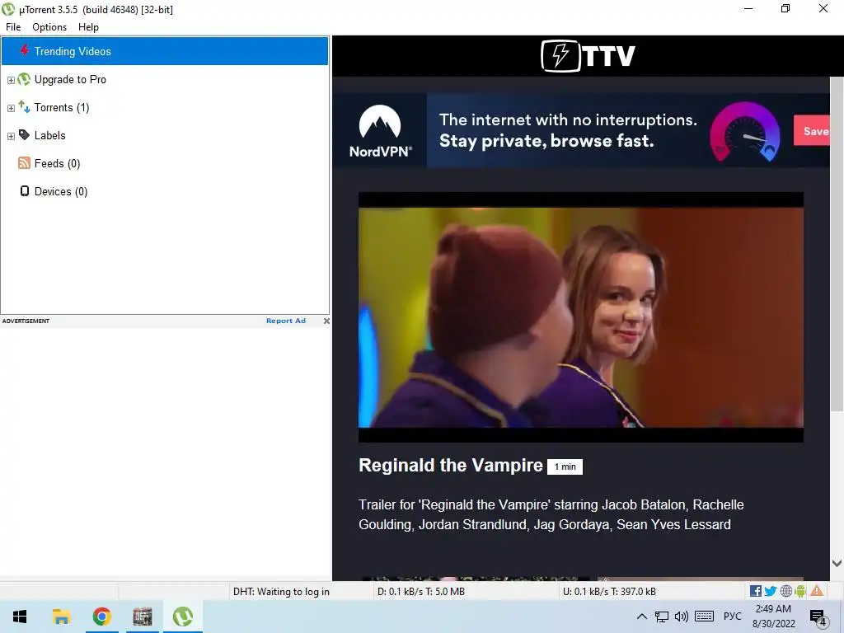Click the download speed status D: 0.1 kB/s
844x633 pixels.
click(421, 592)
